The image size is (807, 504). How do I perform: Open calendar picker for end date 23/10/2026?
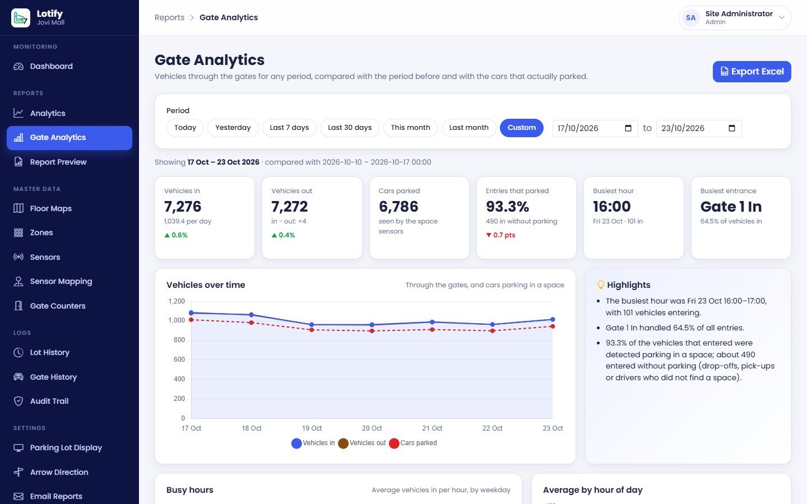(x=732, y=128)
